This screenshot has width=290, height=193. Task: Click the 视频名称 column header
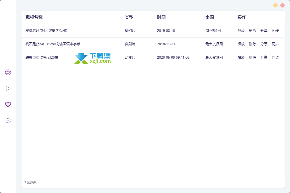[34, 17]
